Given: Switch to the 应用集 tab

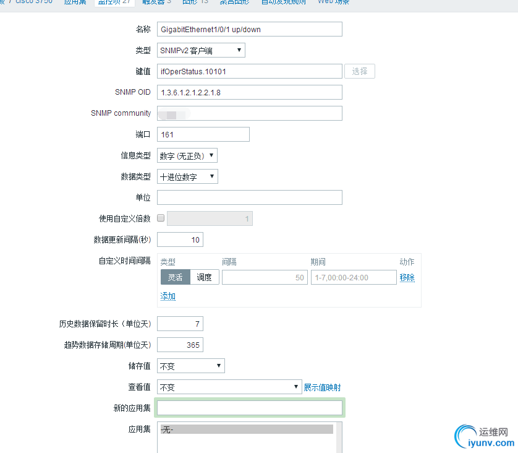Looking at the screenshot, I should click(75, 2).
